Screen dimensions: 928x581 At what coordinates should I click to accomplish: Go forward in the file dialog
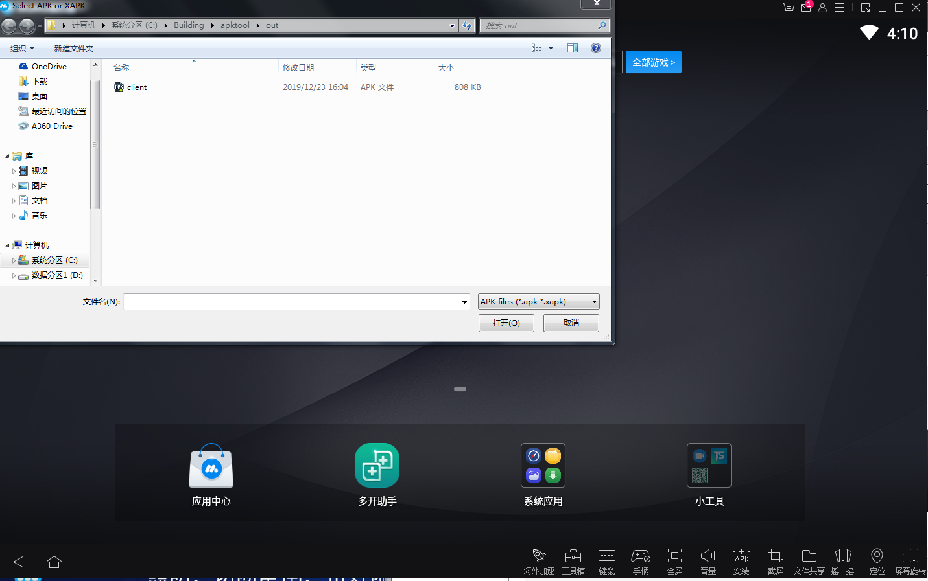(27, 26)
